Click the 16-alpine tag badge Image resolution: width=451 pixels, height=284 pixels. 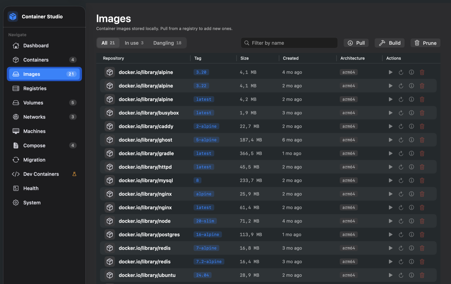point(207,235)
